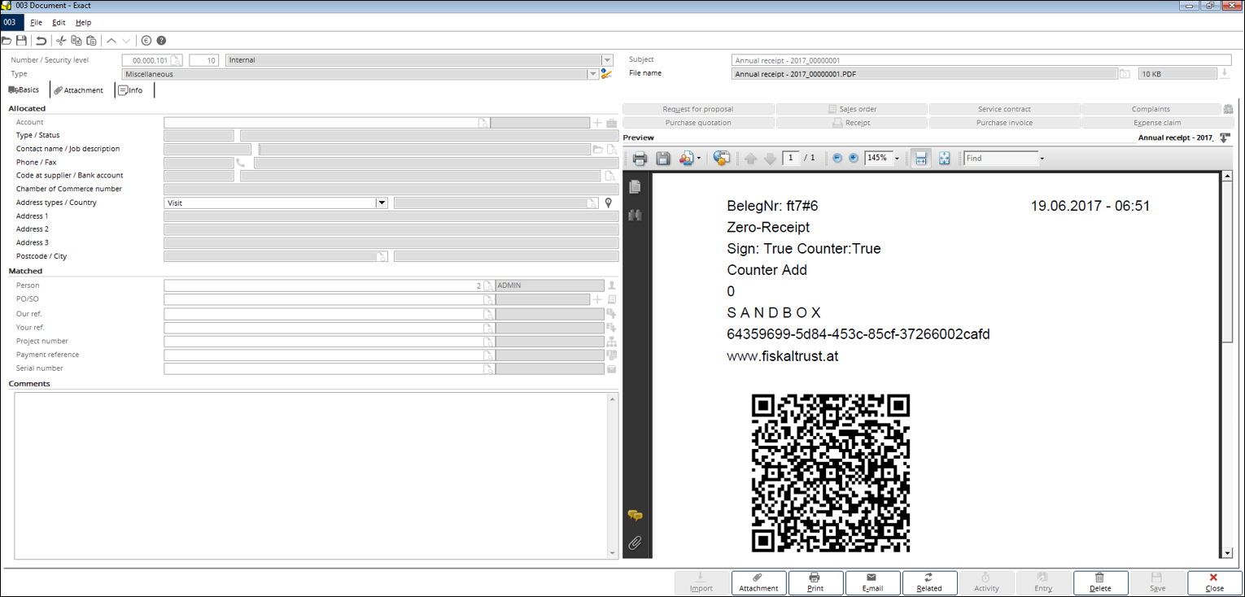The image size is (1245, 597).
Task: Click the Copy icon in the top toolbar
Action: 76,40
